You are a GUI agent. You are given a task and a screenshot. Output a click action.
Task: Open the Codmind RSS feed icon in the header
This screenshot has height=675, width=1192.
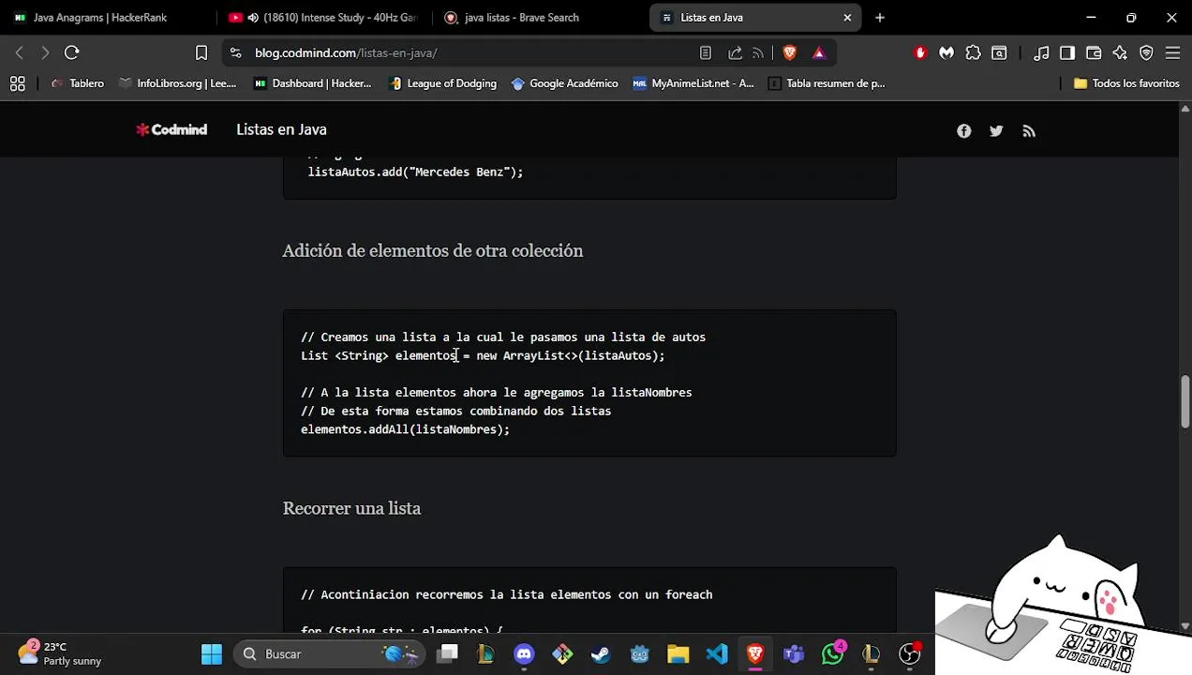1029,131
